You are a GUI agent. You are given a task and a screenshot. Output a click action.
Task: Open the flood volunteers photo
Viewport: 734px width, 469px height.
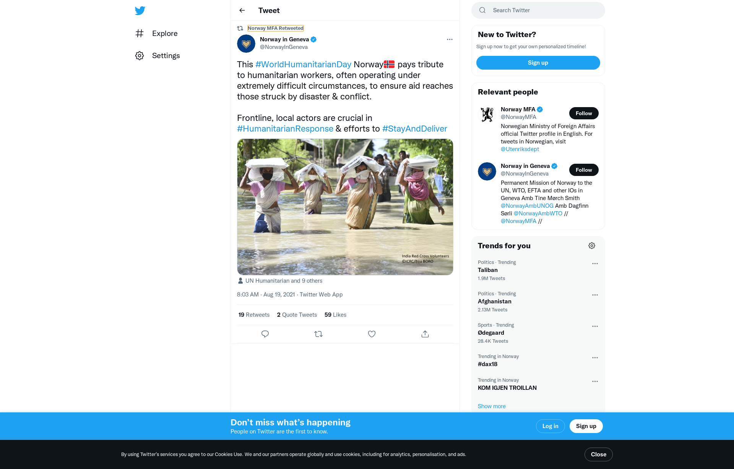pyautogui.click(x=345, y=207)
